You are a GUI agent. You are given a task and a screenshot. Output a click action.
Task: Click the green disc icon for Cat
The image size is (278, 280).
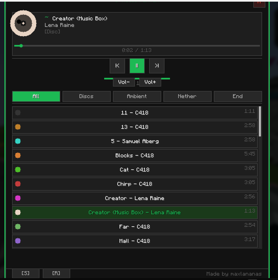[18, 170]
